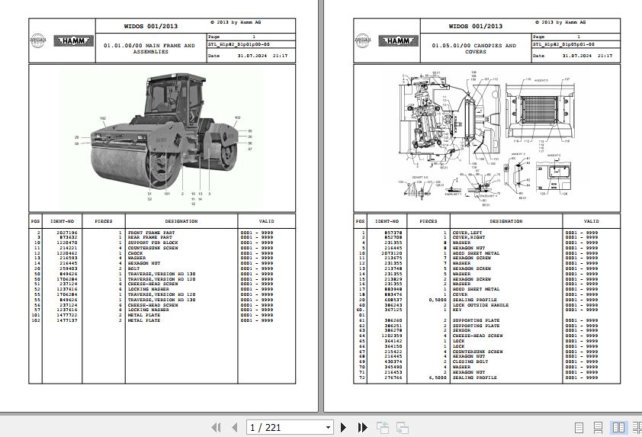Go to the previous page
642x437 pixels.
(x=235, y=428)
